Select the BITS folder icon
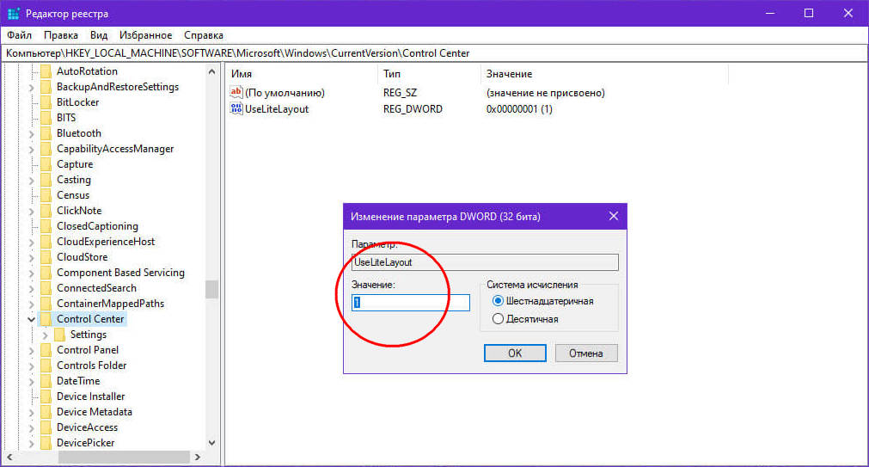Screen dimensions: 869x467 coord(46,118)
